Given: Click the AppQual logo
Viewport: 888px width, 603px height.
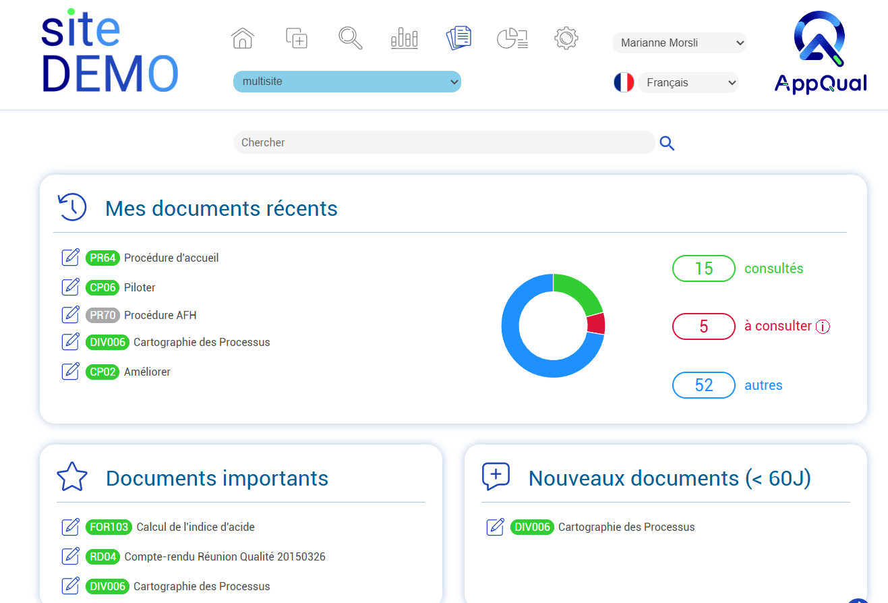Looking at the screenshot, I should coord(821,52).
